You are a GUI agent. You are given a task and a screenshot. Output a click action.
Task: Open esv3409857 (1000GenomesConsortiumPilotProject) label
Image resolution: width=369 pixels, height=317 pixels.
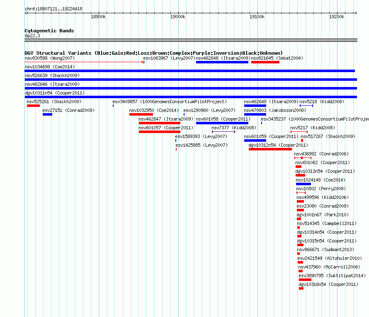pyautogui.click(x=170, y=102)
